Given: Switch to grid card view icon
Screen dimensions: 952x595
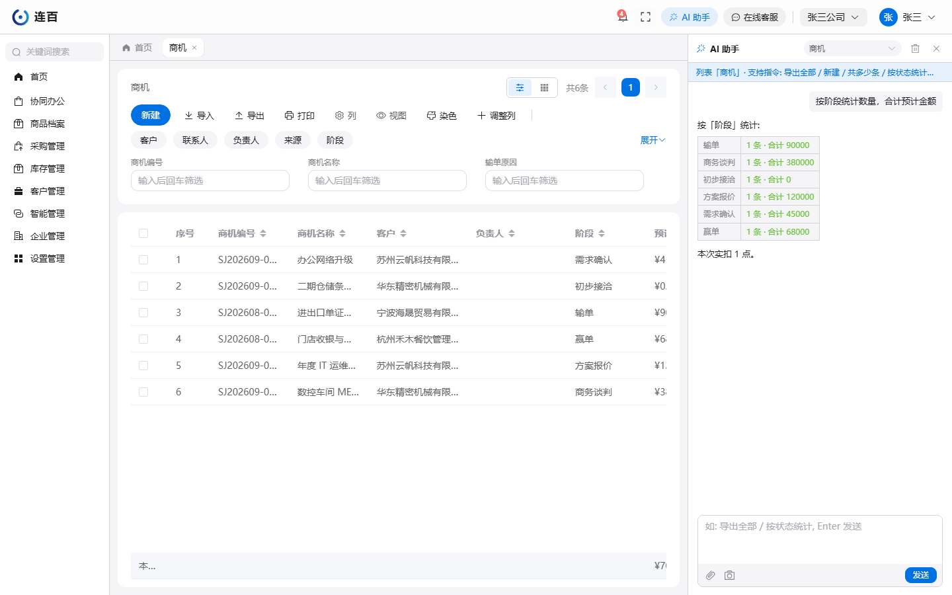Looking at the screenshot, I should point(544,87).
